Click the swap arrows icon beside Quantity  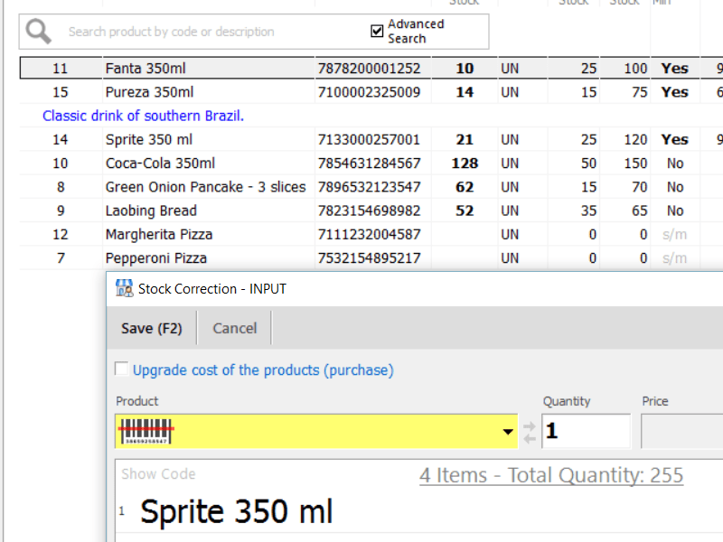click(530, 432)
